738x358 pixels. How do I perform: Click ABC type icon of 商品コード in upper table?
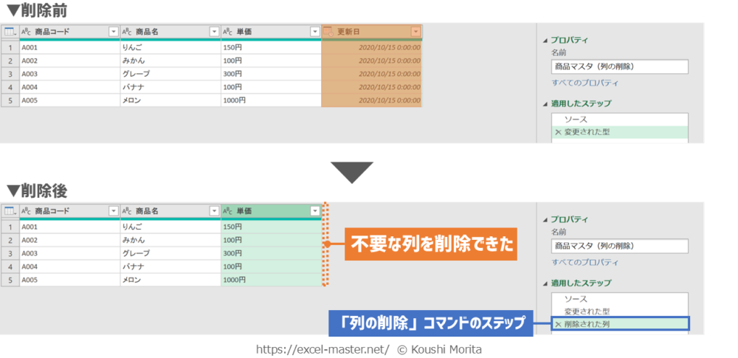(x=26, y=32)
